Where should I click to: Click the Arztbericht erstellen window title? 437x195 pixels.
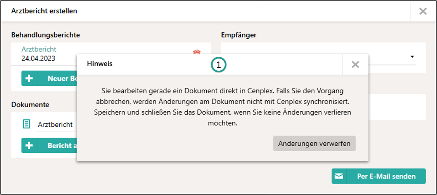pyautogui.click(x=44, y=11)
